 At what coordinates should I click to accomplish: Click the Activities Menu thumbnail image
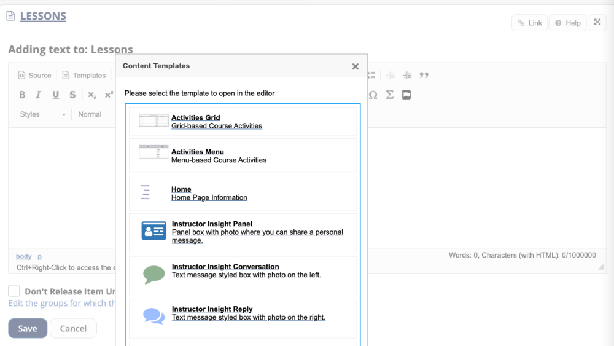coord(153,152)
